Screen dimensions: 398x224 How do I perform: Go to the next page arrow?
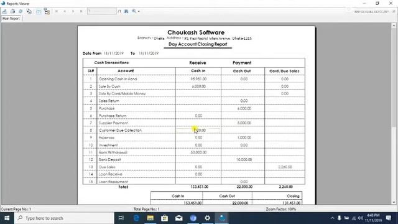(x=73, y=11)
